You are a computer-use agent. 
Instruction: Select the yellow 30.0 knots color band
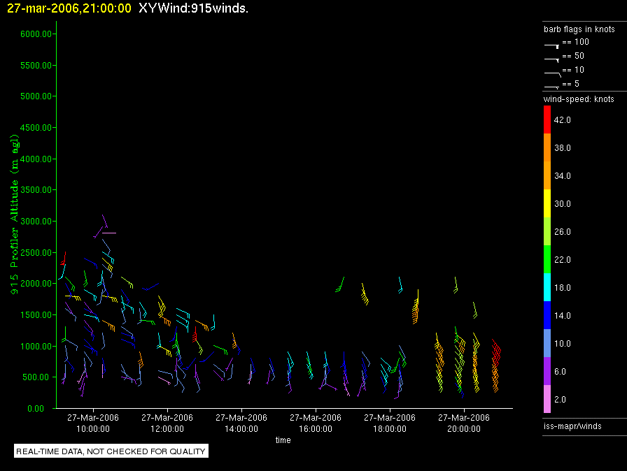click(547, 204)
